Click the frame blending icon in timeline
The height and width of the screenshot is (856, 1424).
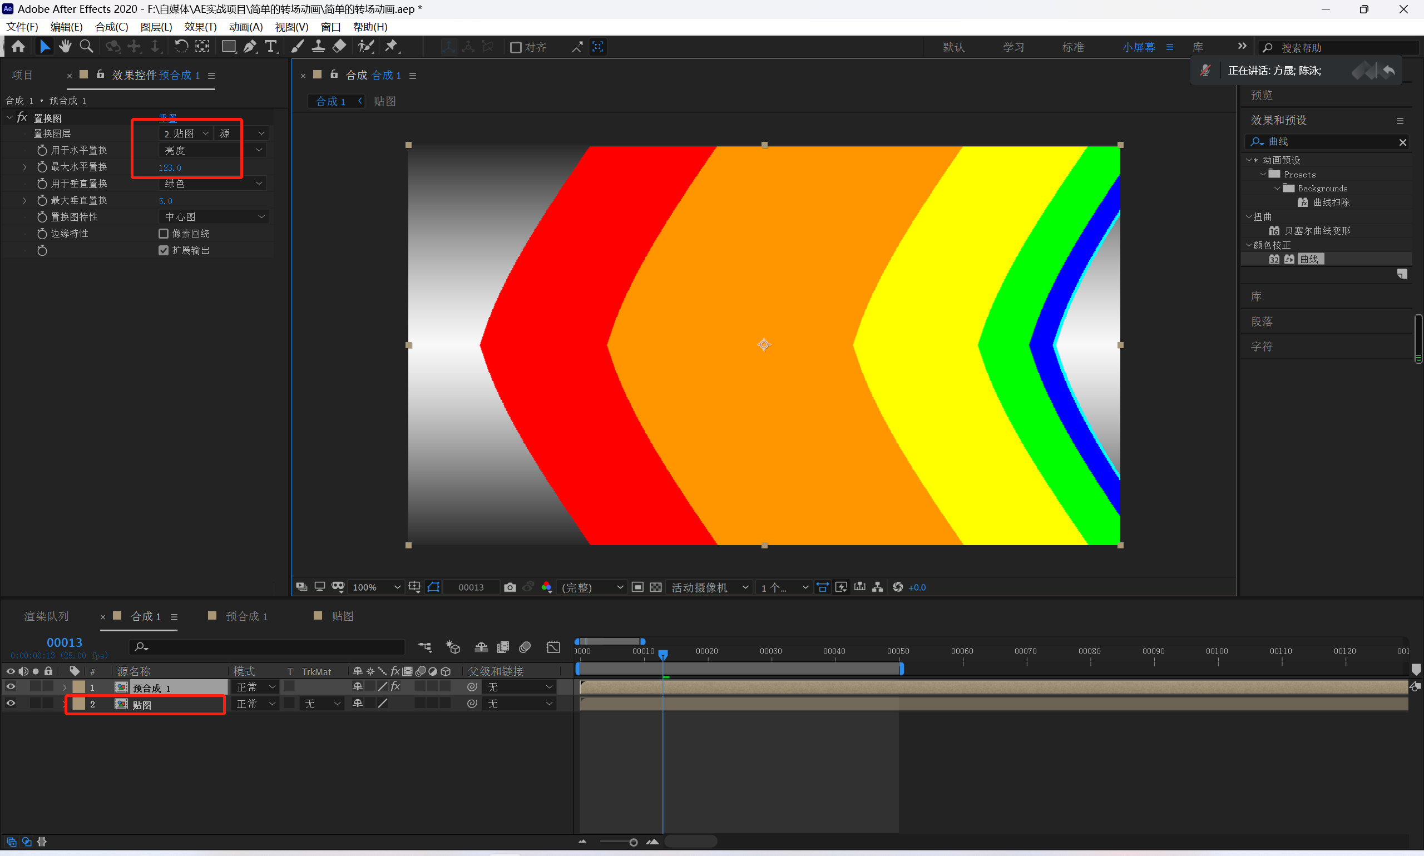click(x=502, y=647)
